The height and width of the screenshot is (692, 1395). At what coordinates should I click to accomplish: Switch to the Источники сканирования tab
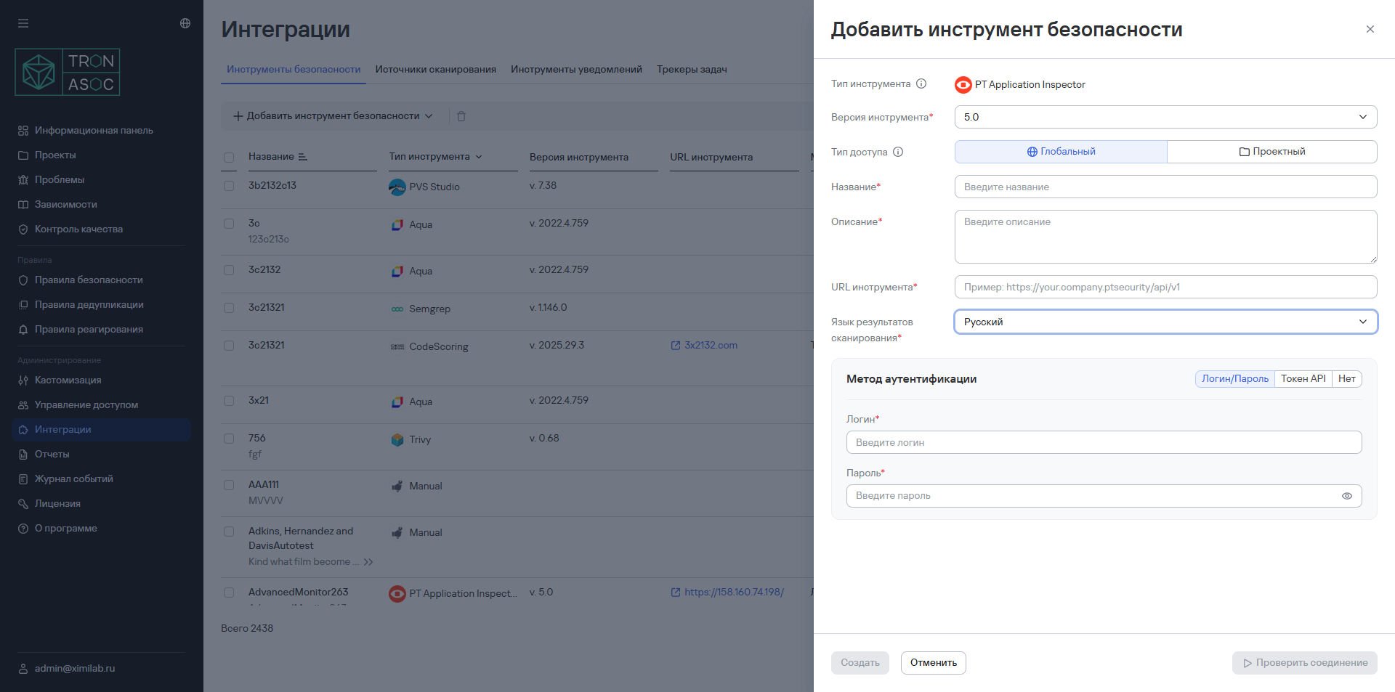click(x=436, y=69)
